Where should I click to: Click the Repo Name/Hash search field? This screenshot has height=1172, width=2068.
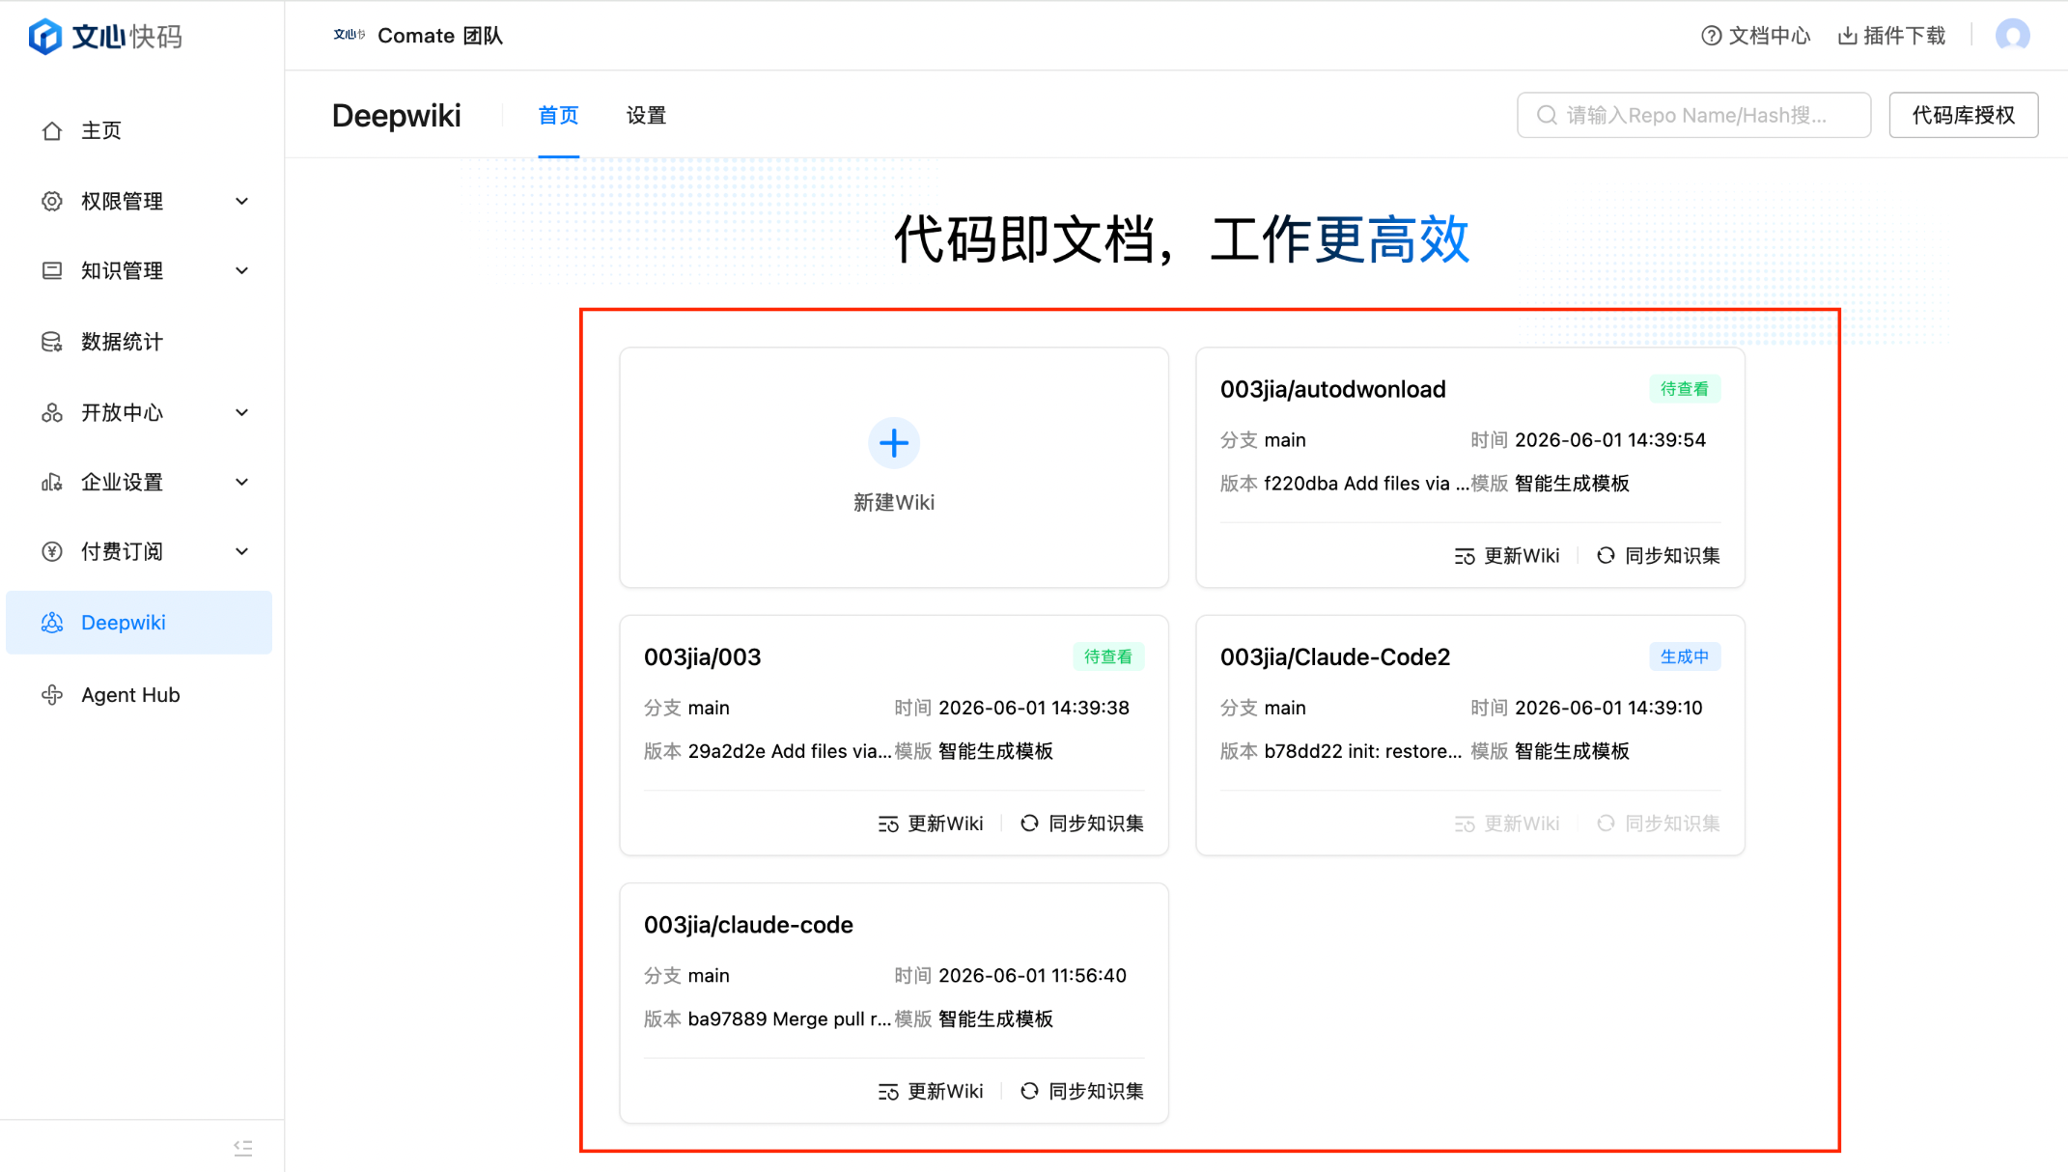(x=1693, y=116)
